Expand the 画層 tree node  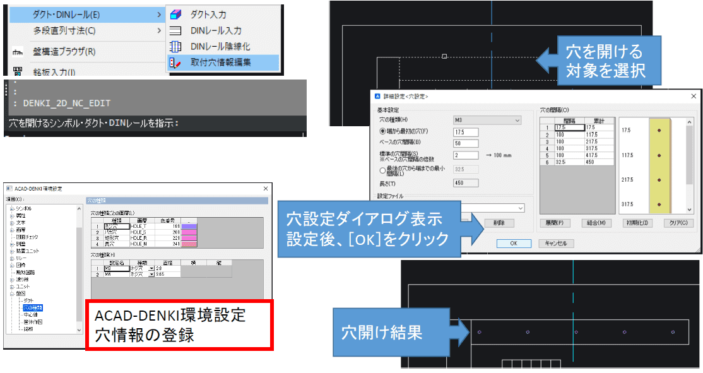coord(12,230)
